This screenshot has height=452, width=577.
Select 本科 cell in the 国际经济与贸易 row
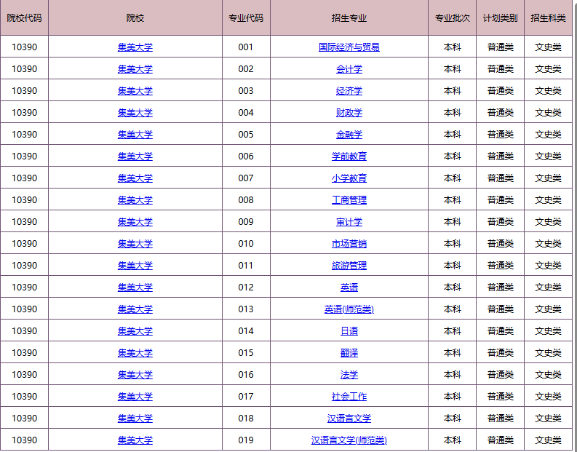[x=453, y=47]
